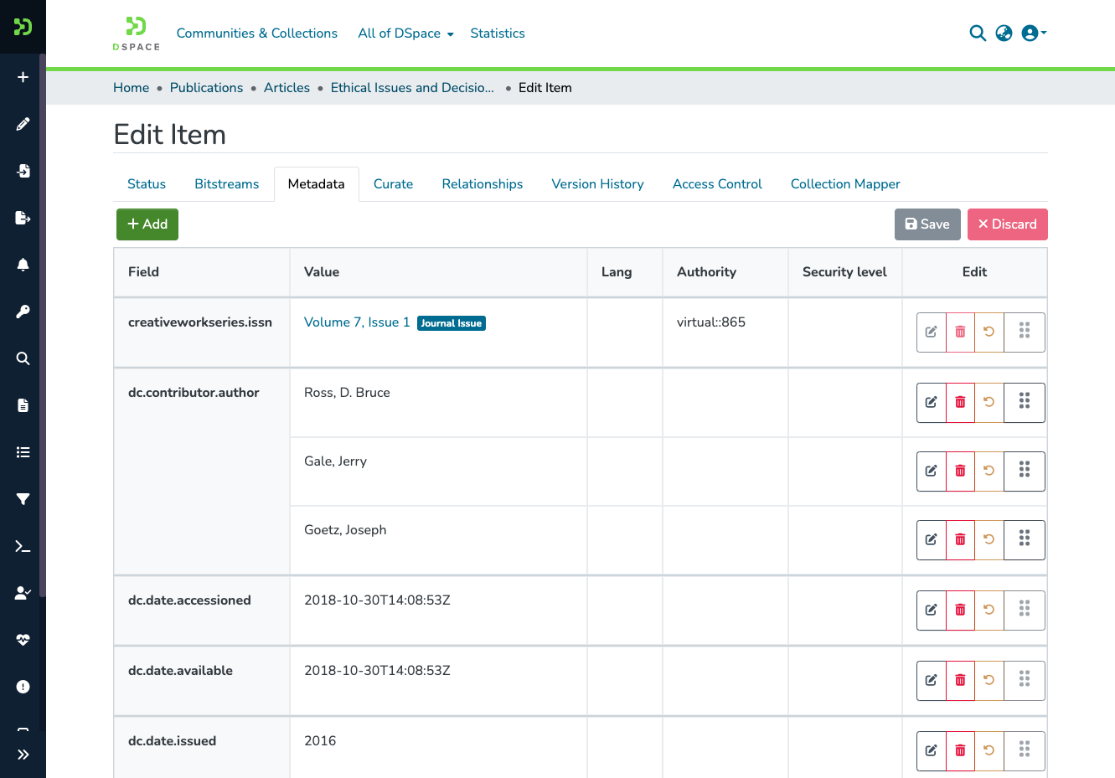The width and height of the screenshot is (1115, 778).
Task: Edit the dc.date.issued 2016 value
Action: click(932, 751)
